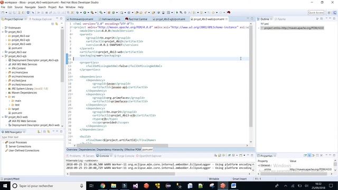Switch to the OpenShift Explorer tab
The height and width of the screenshot is (190, 338).
pyautogui.click(x=149, y=156)
